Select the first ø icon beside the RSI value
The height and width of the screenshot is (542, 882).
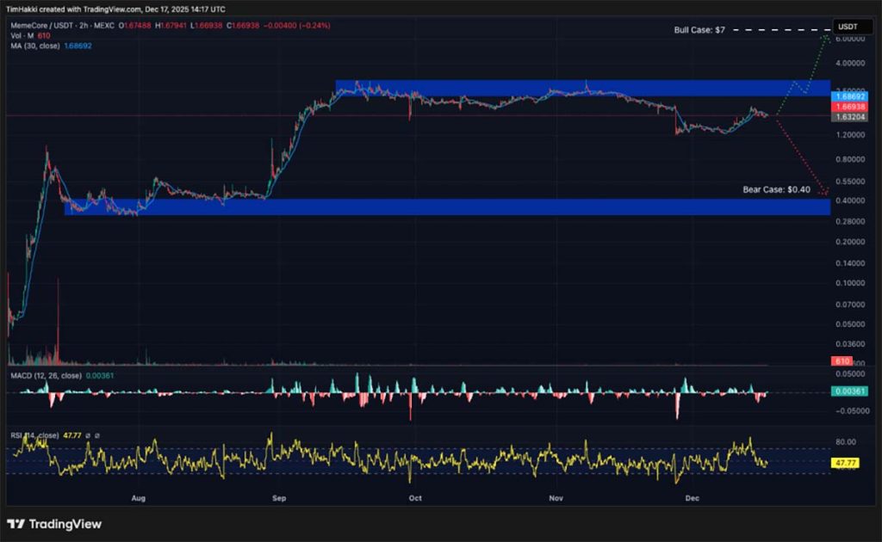click(88, 435)
